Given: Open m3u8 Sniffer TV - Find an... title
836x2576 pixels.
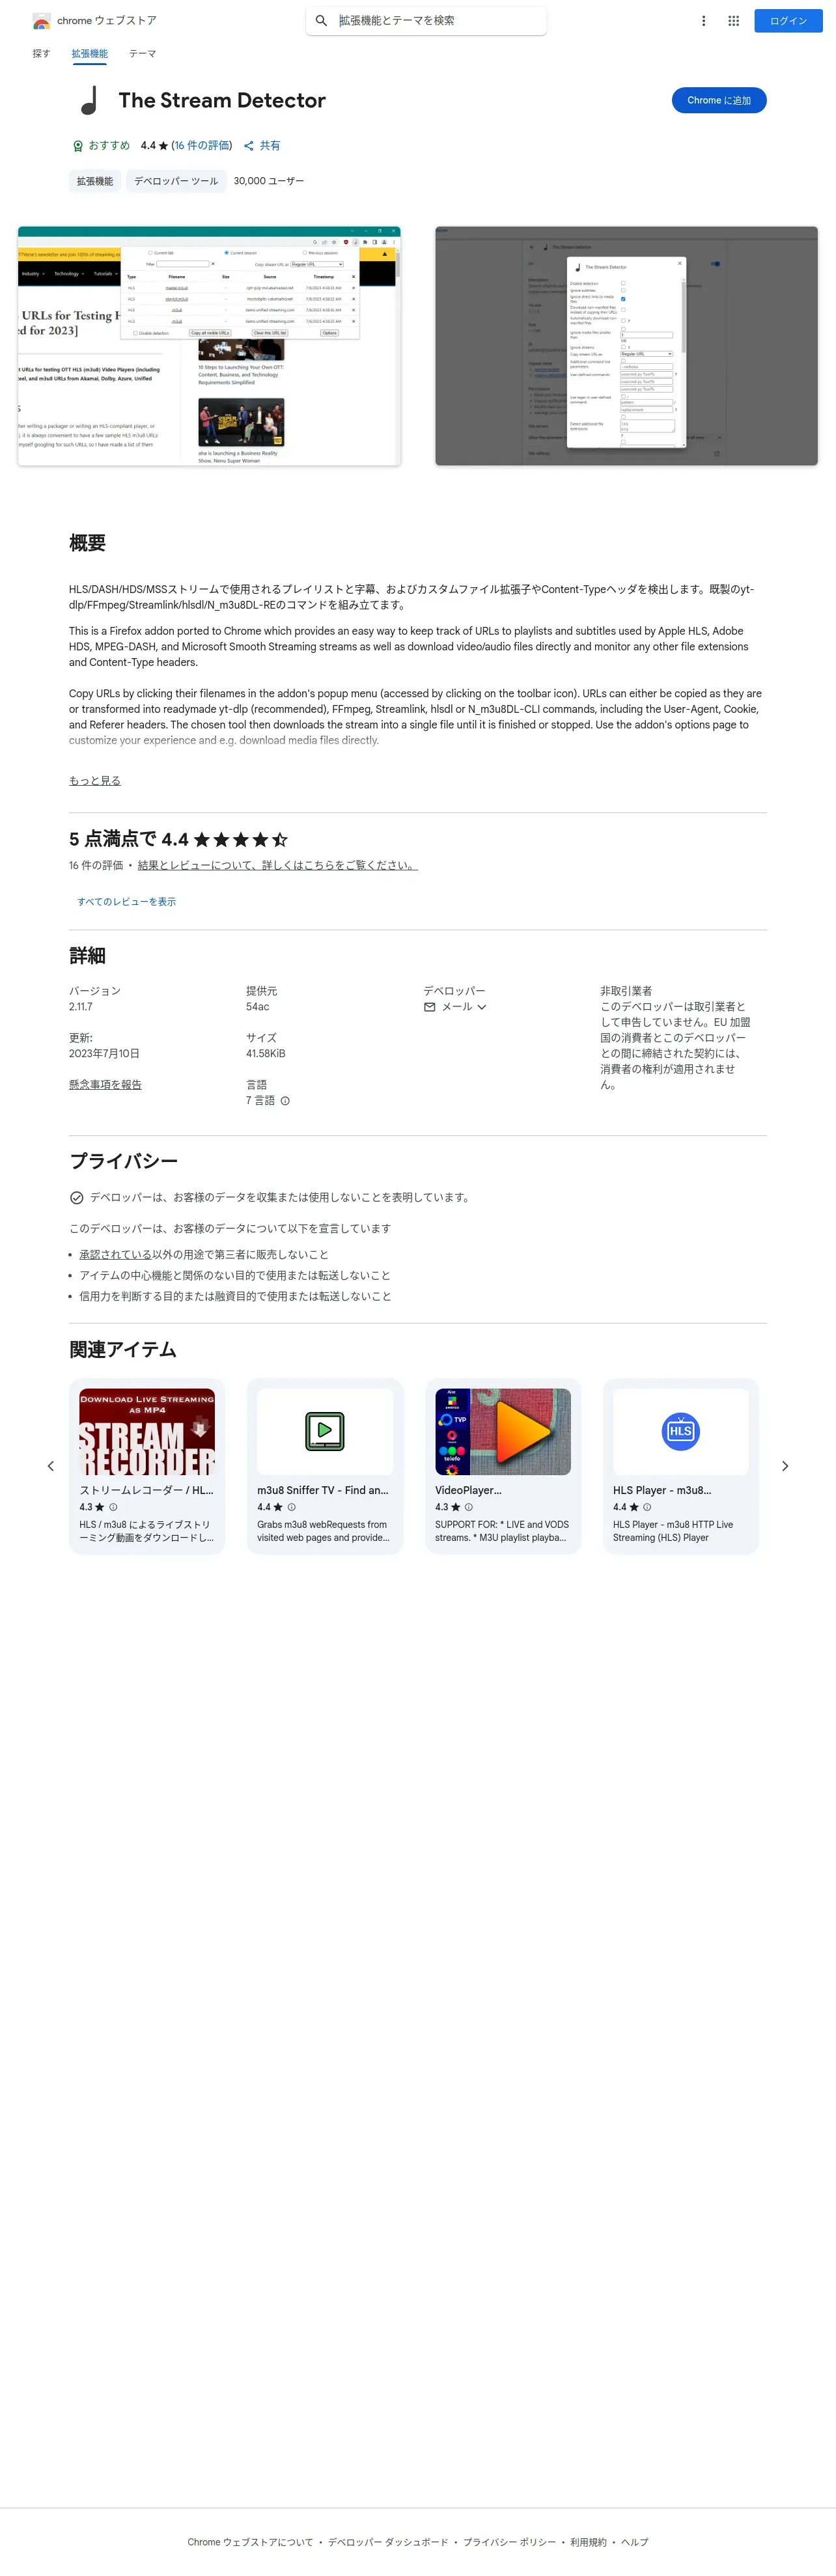Looking at the screenshot, I should 323,1490.
